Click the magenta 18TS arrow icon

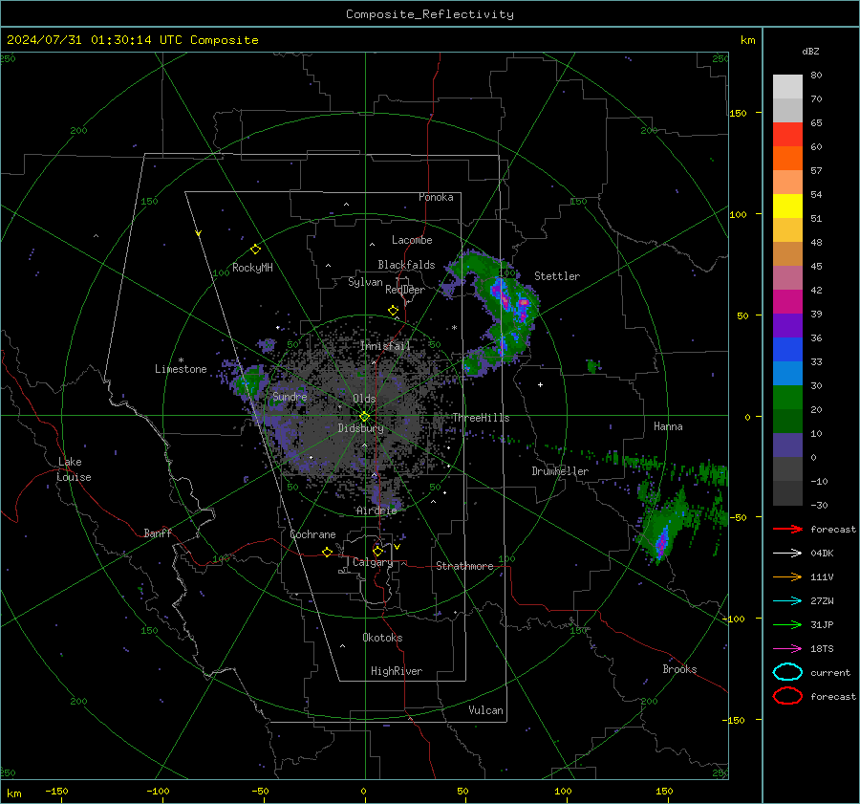pos(787,649)
